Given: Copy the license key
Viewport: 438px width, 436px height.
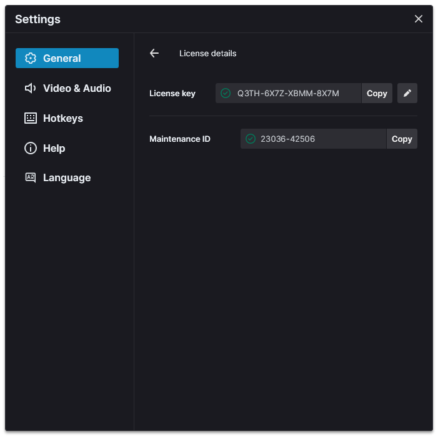Looking at the screenshot, I should tap(377, 93).
